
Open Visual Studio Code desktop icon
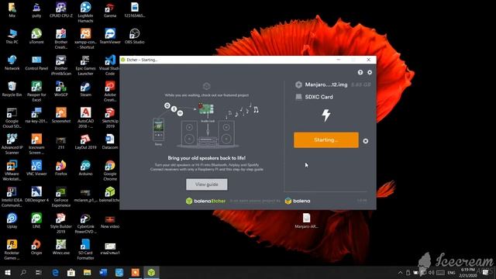tap(110, 65)
